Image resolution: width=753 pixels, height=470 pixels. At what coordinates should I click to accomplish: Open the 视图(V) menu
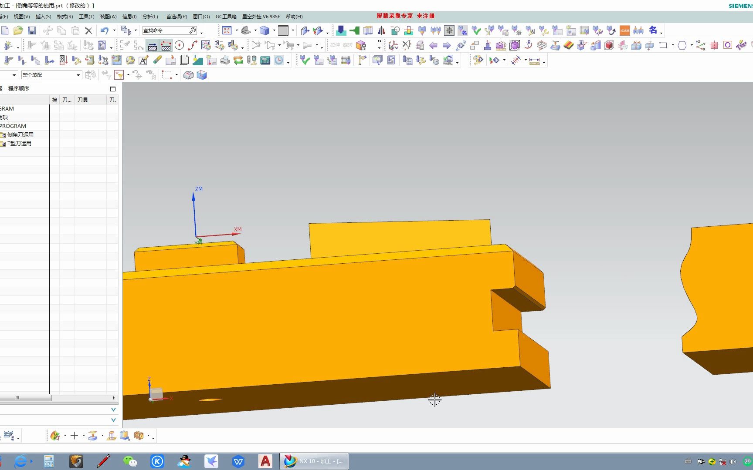click(22, 17)
